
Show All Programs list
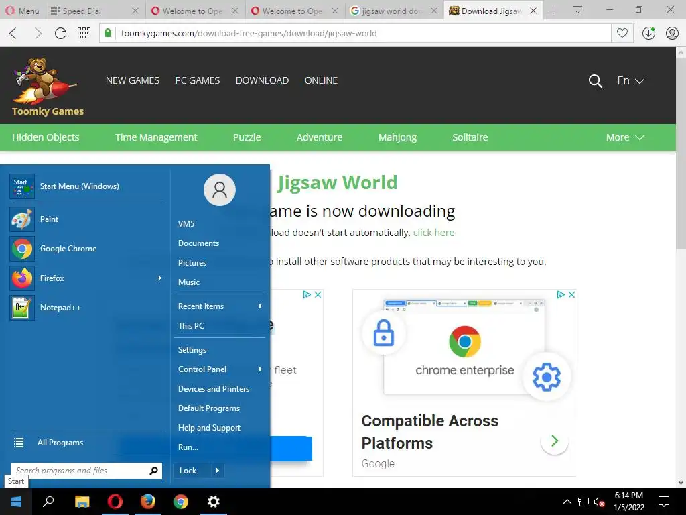(x=86, y=443)
